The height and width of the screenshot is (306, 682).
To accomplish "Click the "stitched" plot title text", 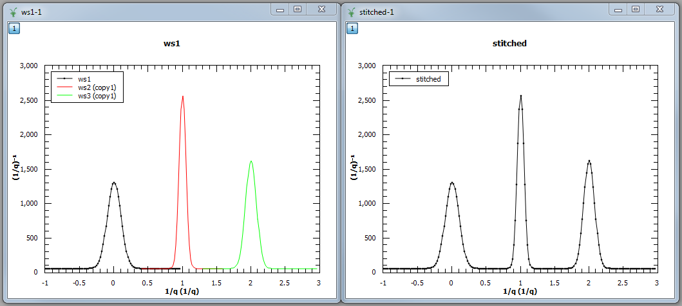I will click(x=509, y=44).
